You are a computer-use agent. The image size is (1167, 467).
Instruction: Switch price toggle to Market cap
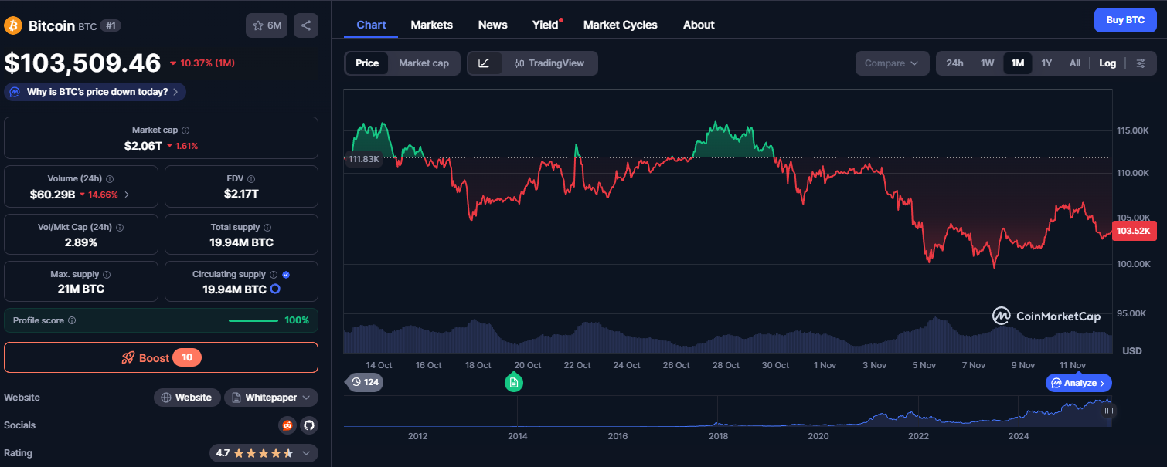coord(424,63)
